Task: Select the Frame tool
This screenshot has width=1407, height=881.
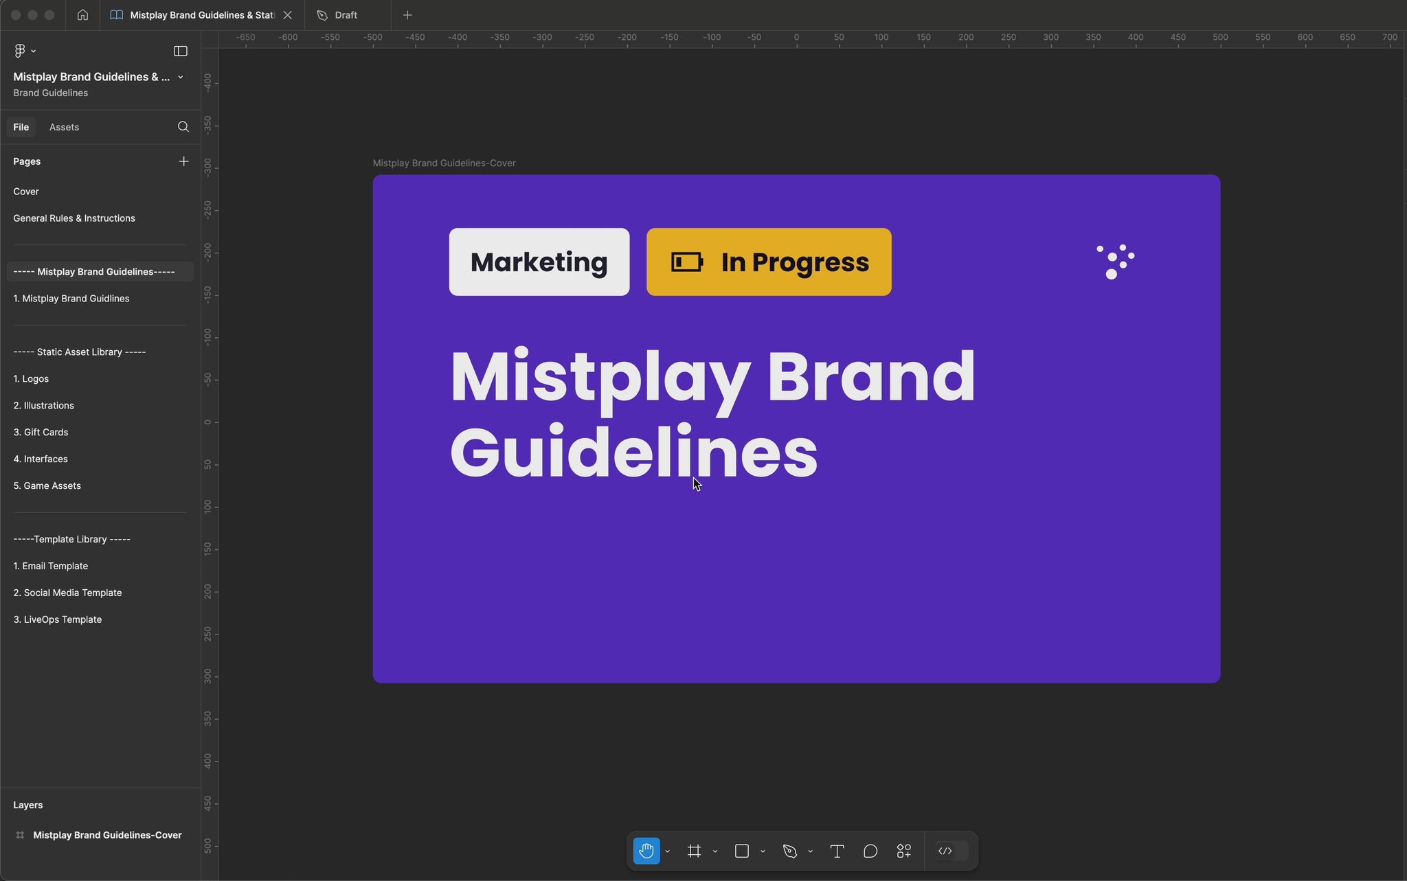Action: click(x=695, y=851)
